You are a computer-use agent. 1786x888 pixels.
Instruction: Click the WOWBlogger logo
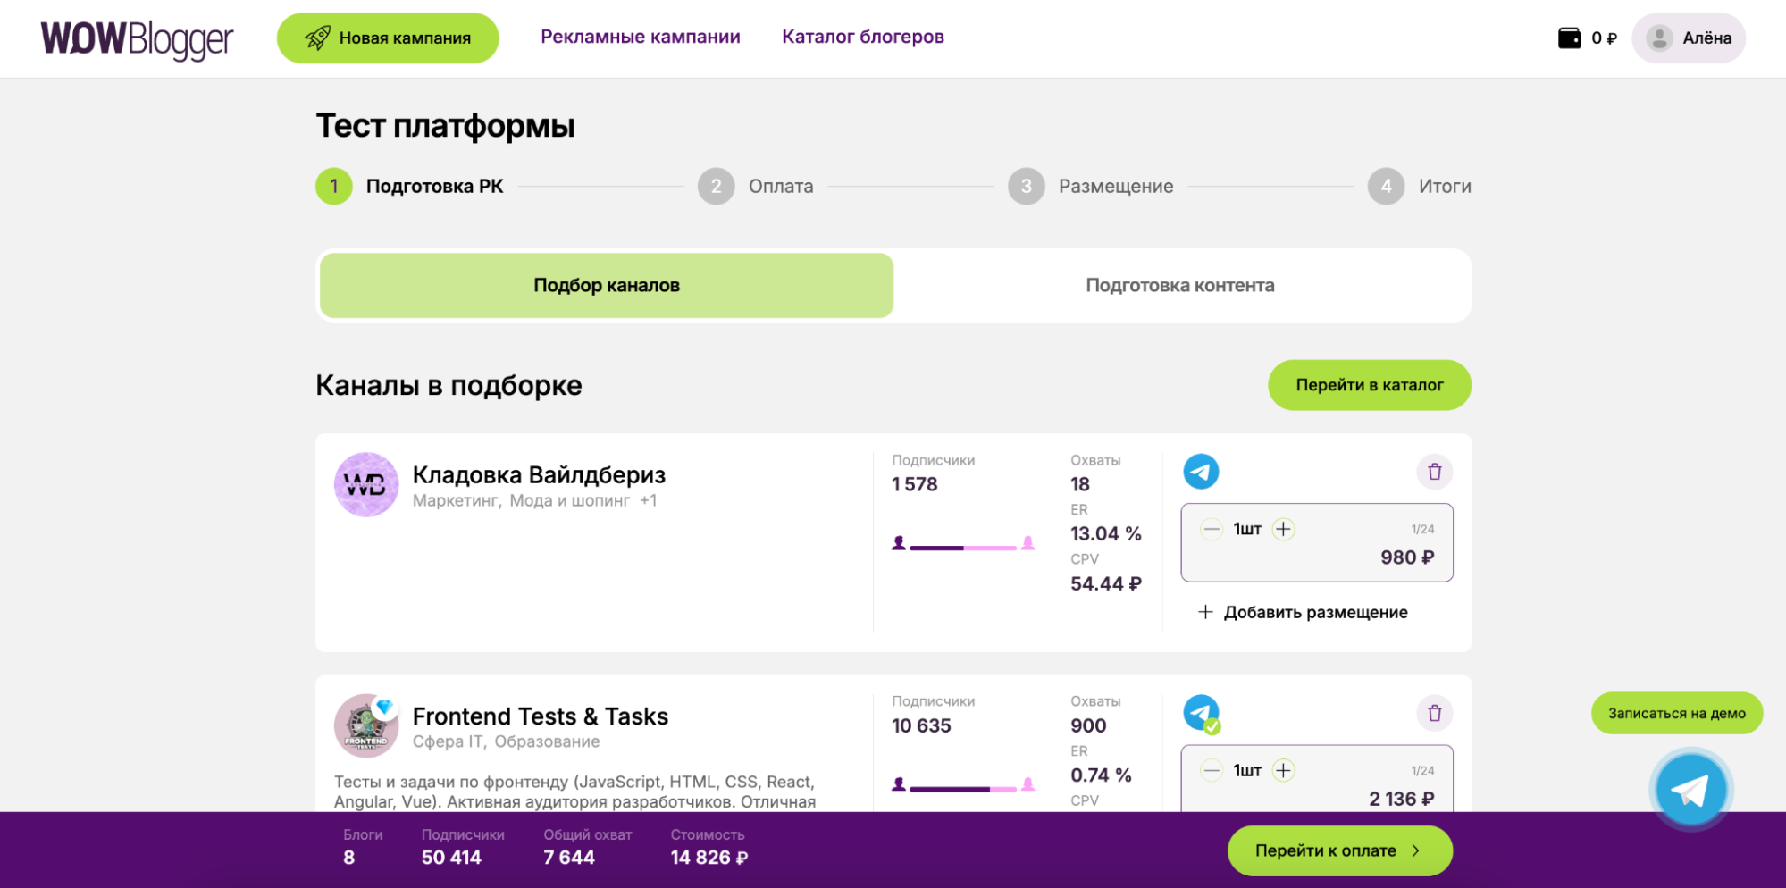point(137,38)
